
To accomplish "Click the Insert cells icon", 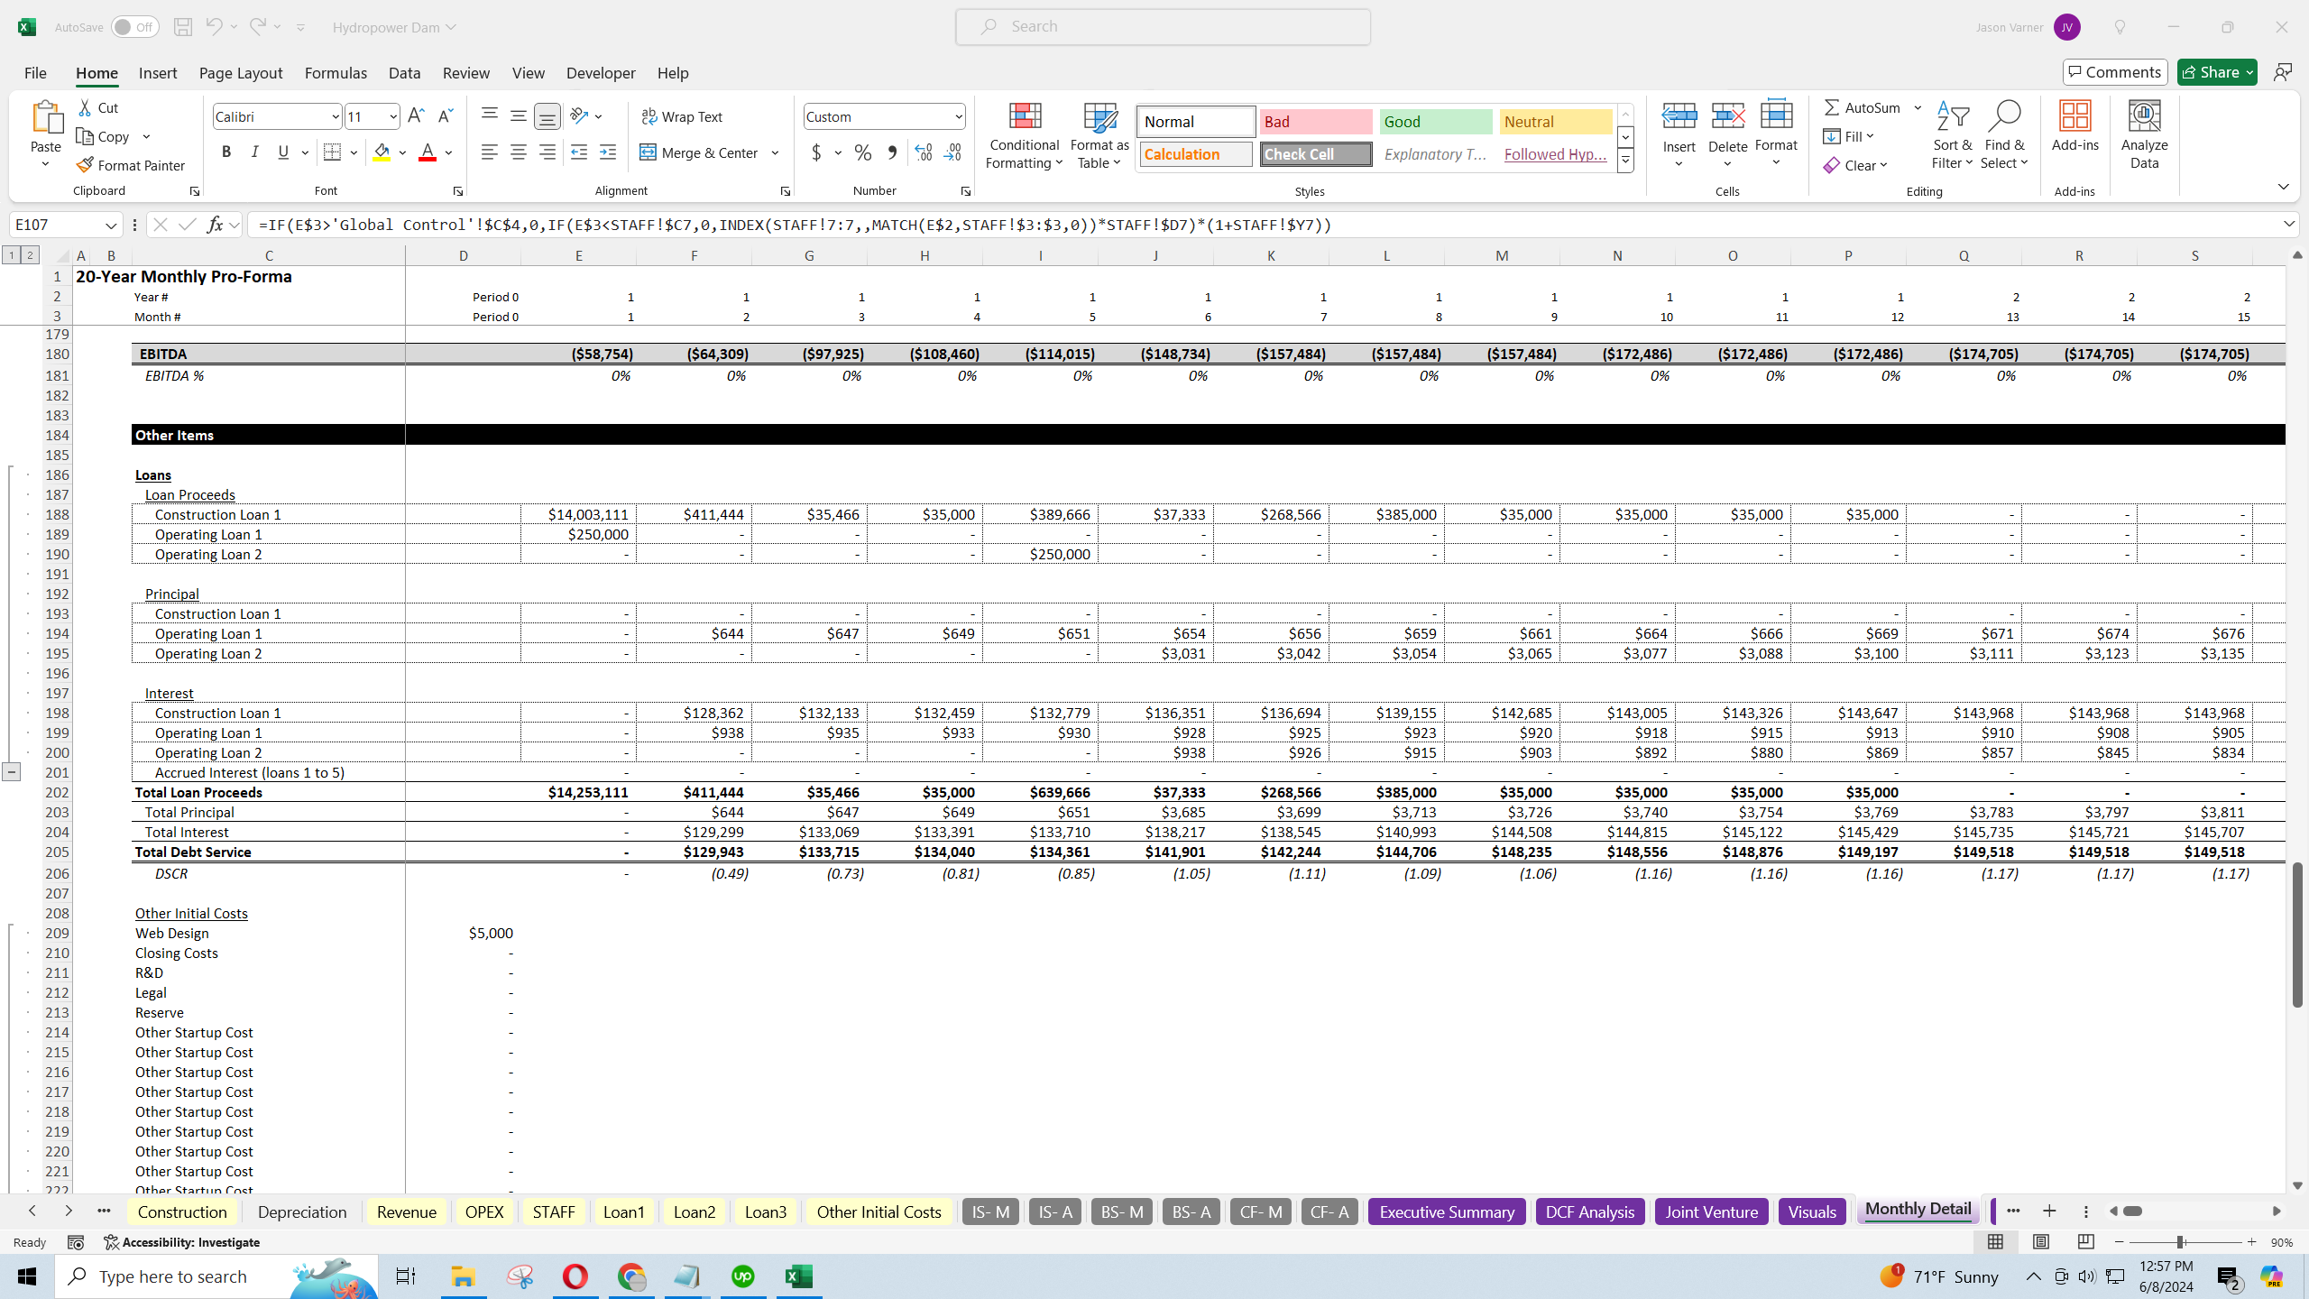I will coord(1679,117).
